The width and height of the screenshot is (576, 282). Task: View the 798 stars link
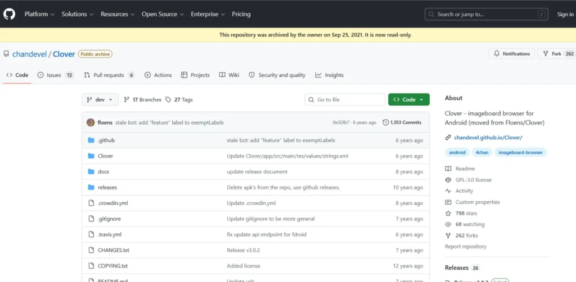pos(466,213)
